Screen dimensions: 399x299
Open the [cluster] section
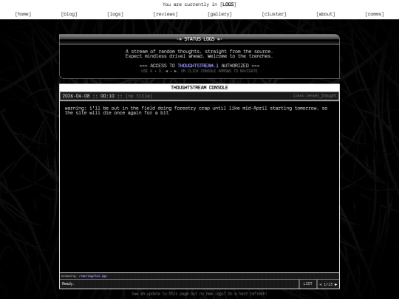[x=274, y=14]
